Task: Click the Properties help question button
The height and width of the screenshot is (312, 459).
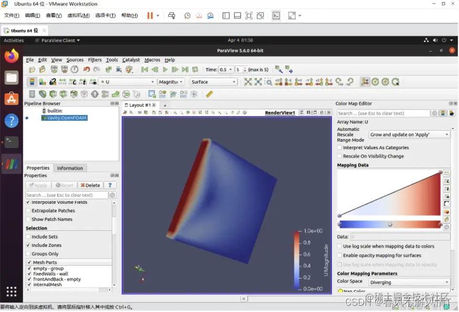Action: pos(110,185)
